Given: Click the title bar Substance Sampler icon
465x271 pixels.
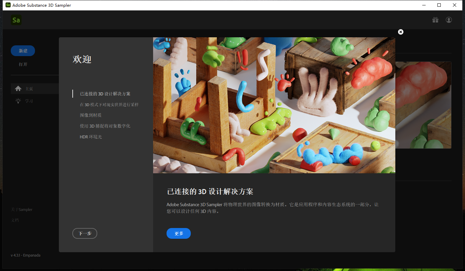Looking at the screenshot, I should 8,5.
